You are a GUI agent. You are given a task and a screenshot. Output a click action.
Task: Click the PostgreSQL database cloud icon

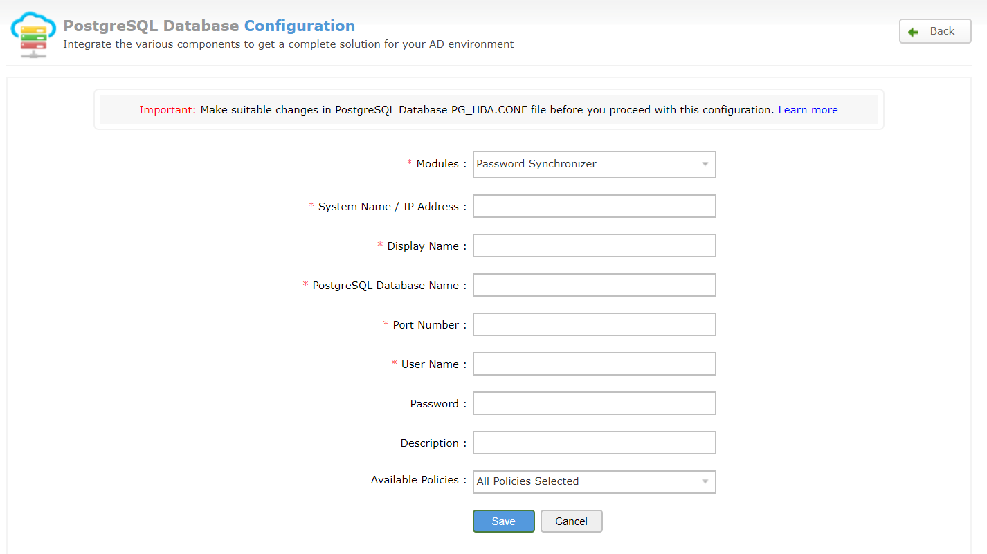[33, 35]
